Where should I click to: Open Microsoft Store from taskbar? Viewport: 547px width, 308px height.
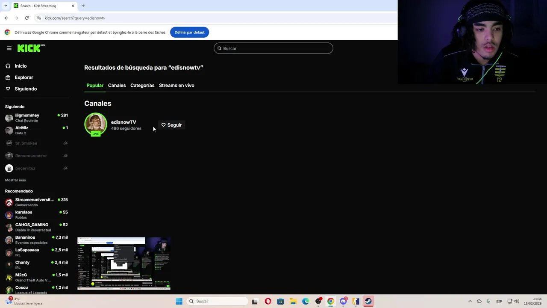(x=280, y=301)
